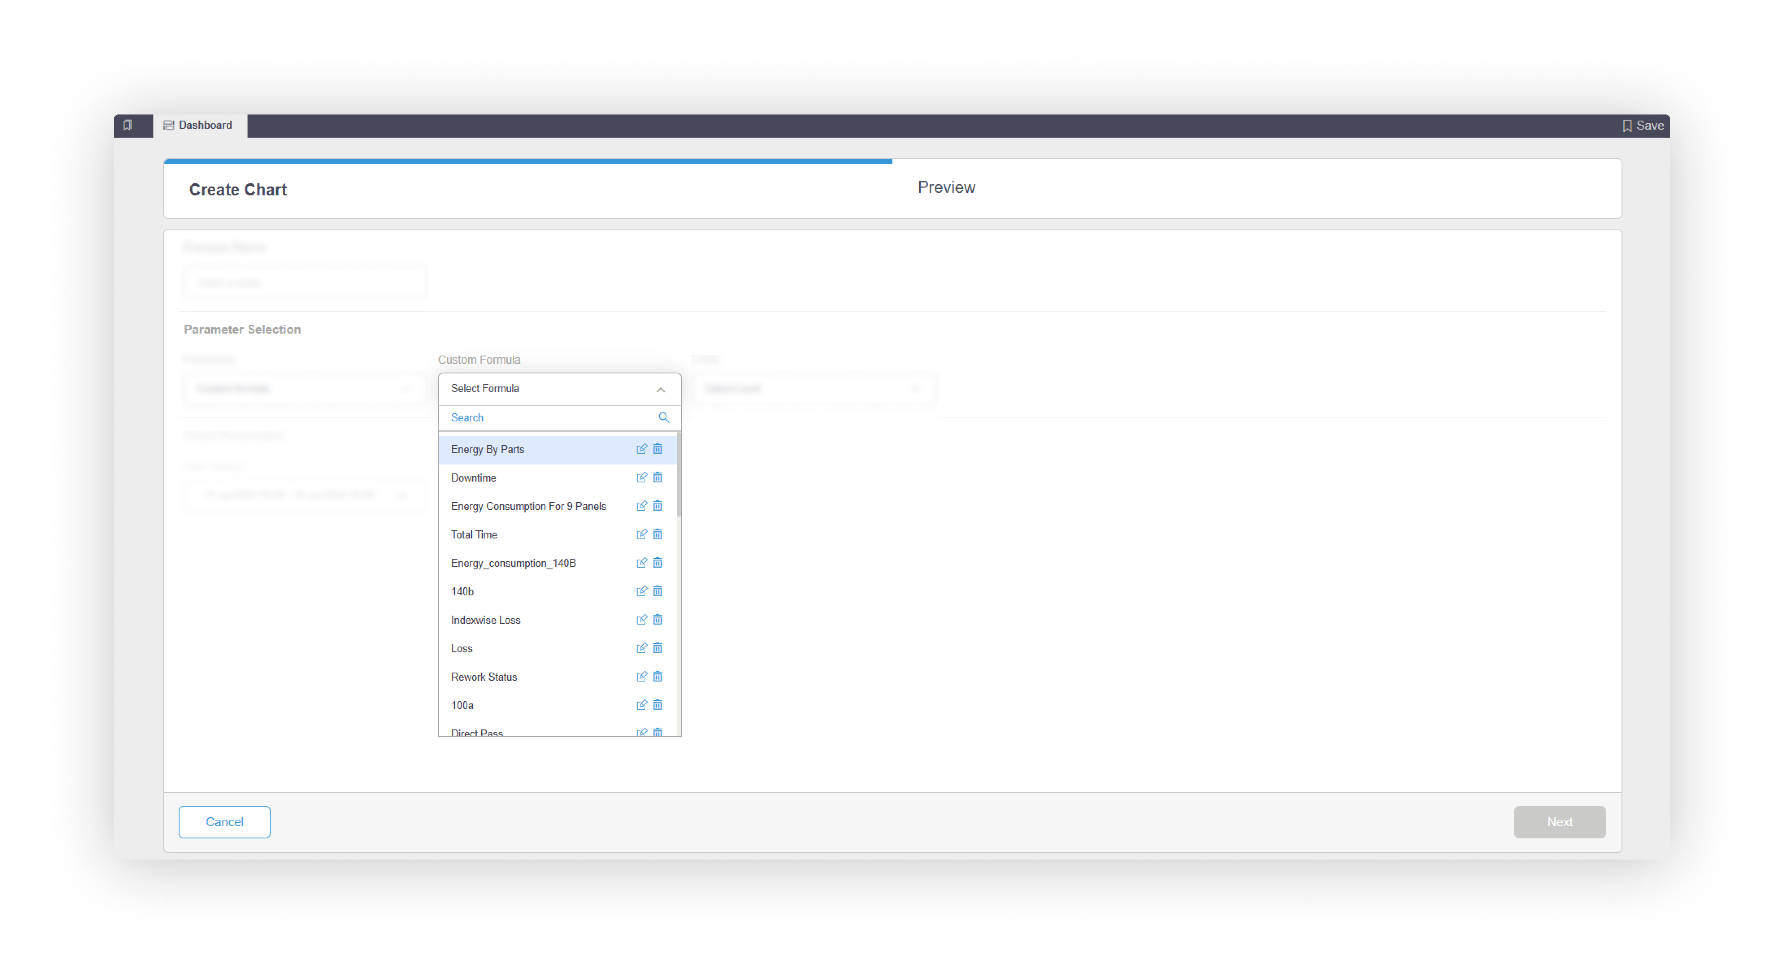This screenshot has height=974, width=1784.
Task: Delete the 100a formula
Action: click(x=657, y=705)
